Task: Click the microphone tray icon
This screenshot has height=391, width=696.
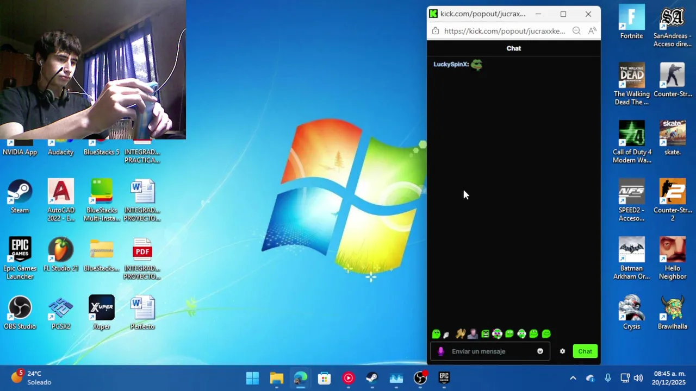Action: coord(608,378)
